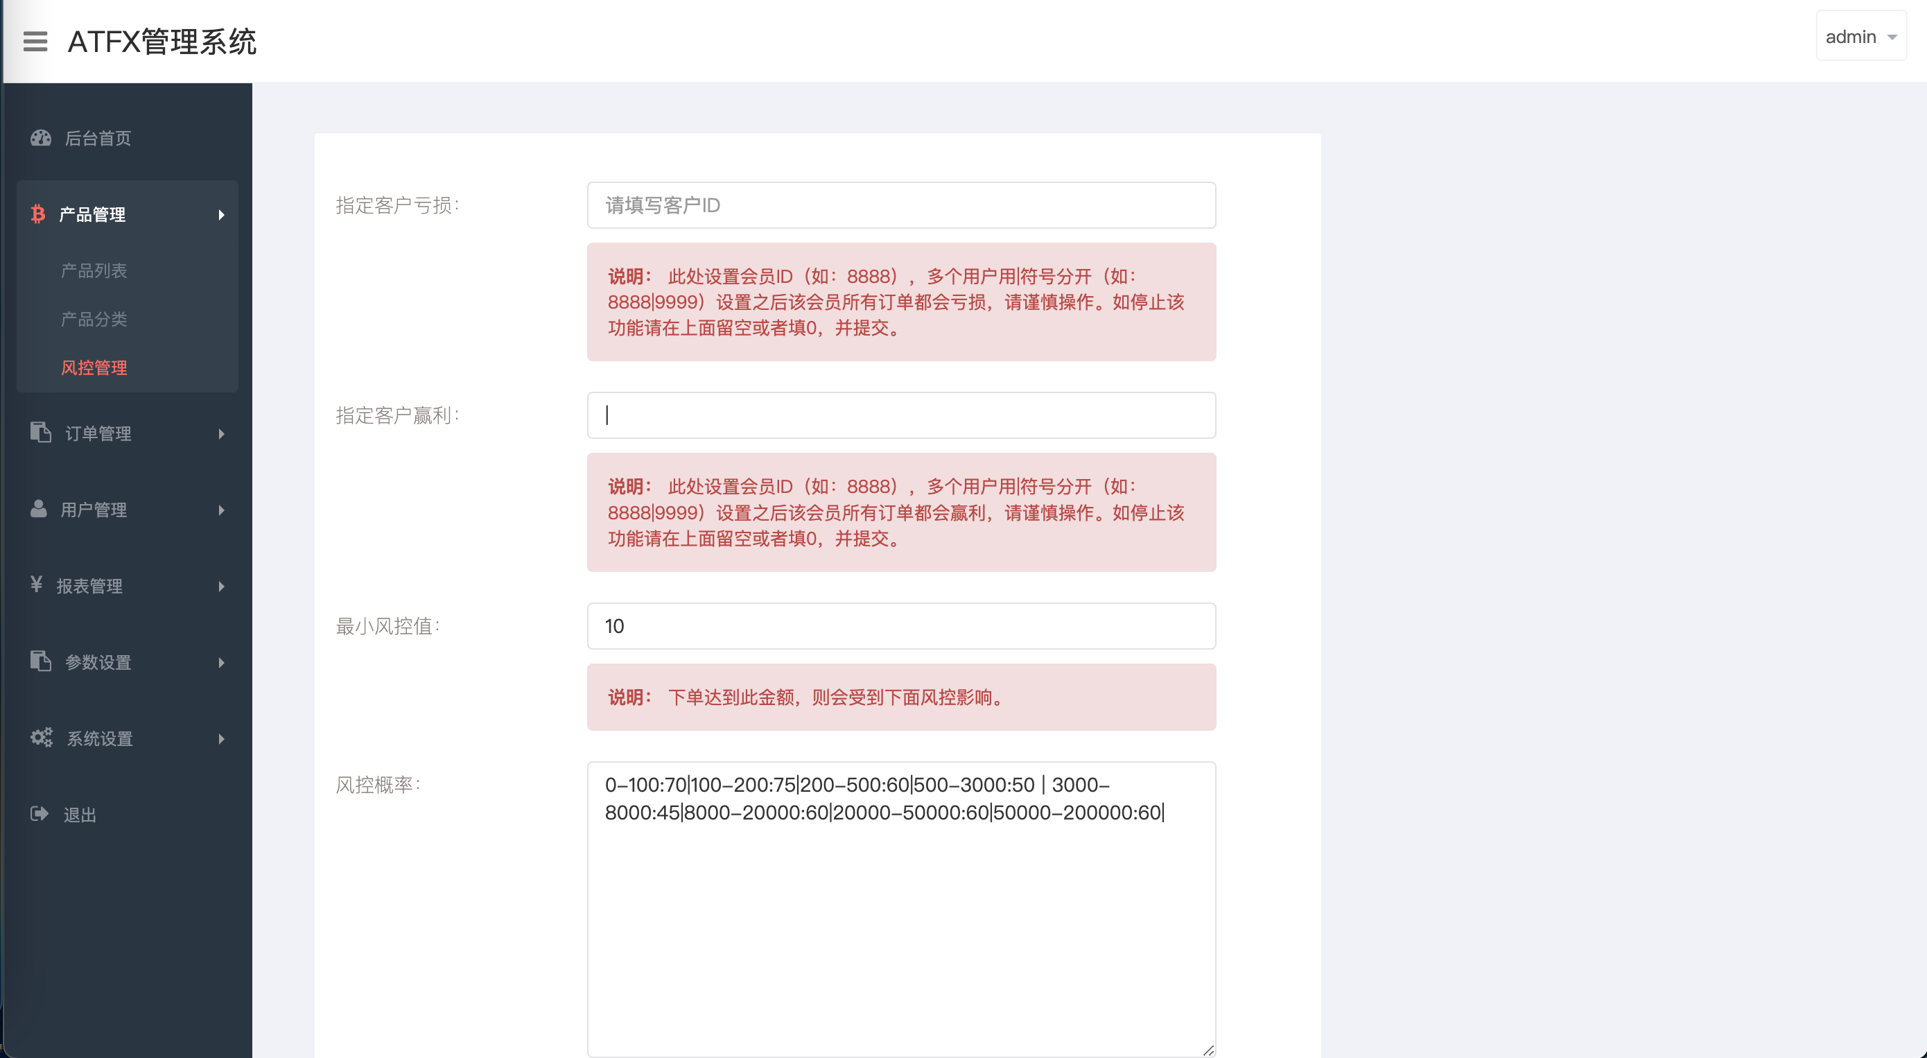Click the dashboard icon beside 后台首页
Viewport: 1927px width, 1058px height.
40,138
